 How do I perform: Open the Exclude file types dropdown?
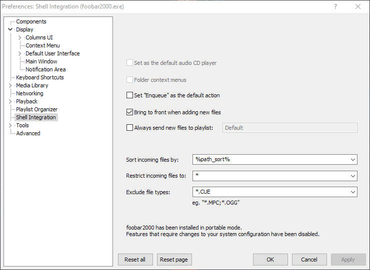tap(353, 192)
